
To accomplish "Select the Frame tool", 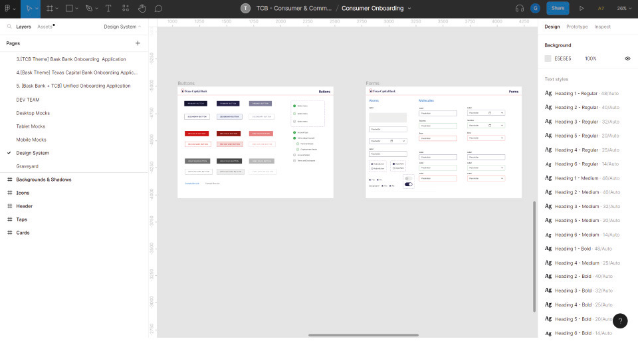I will pyautogui.click(x=50, y=9).
